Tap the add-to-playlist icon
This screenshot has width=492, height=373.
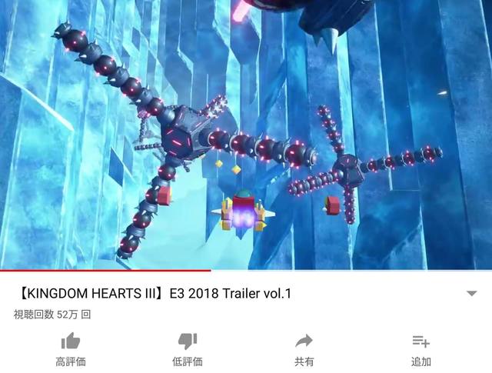pyautogui.click(x=421, y=341)
